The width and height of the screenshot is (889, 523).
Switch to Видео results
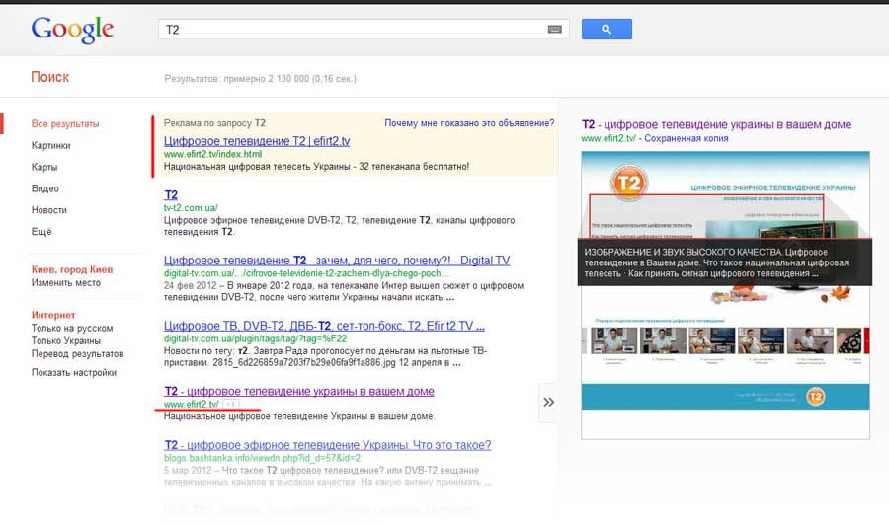pos(44,188)
